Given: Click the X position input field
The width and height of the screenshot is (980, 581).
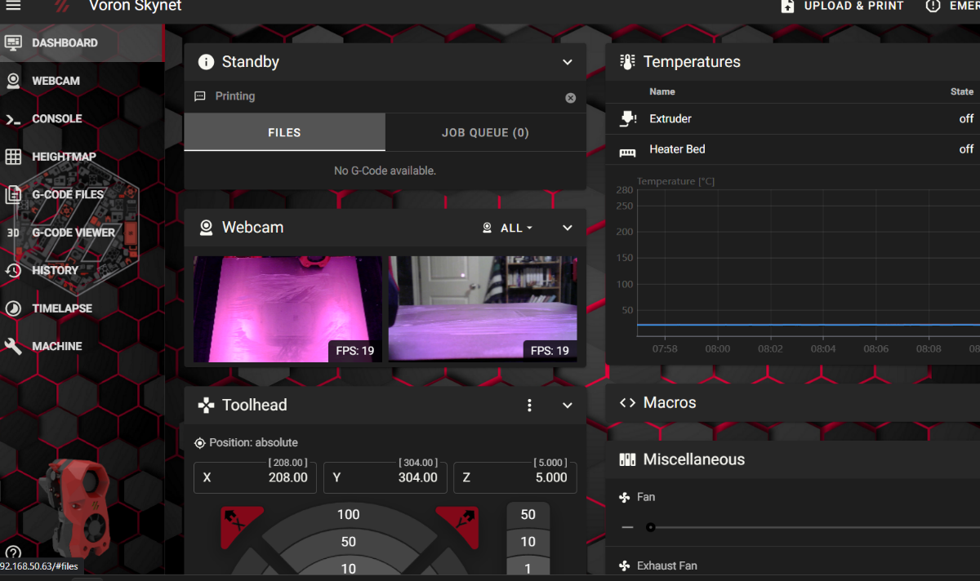Looking at the screenshot, I should pyautogui.click(x=255, y=477).
